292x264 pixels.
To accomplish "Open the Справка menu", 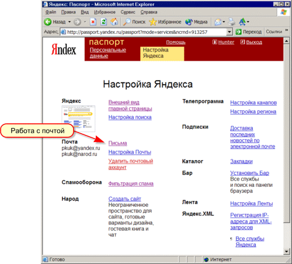I will 149,12.
